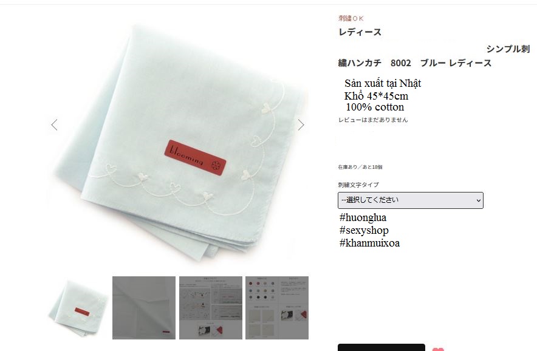Viewport: 537px width, 351px height.
Task: Open the thread color chart thumbnail
Action: click(x=277, y=308)
